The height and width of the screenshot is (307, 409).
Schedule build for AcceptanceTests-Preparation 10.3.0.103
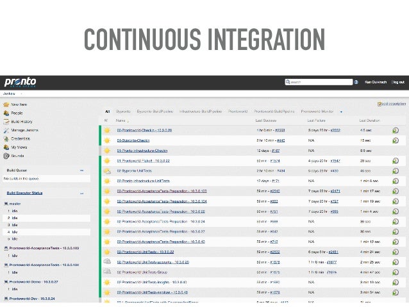[396, 191]
